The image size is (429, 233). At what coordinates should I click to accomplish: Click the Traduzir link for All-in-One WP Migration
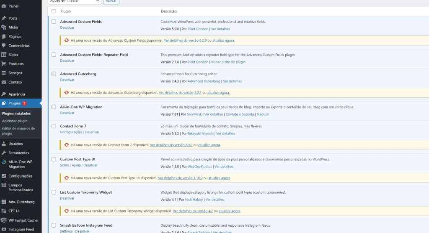(x=263, y=114)
